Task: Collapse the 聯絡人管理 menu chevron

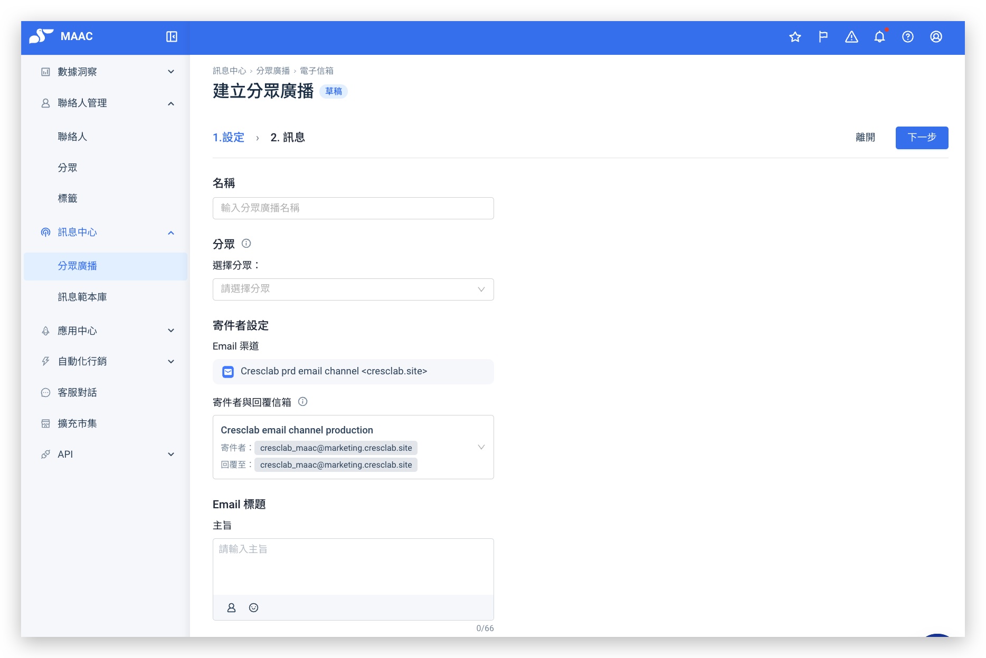Action: 170,103
